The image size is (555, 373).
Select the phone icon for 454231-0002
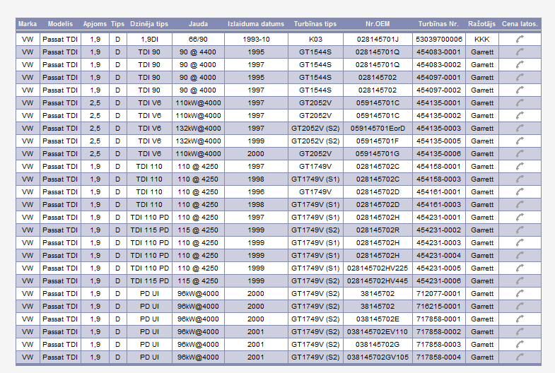(x=520, y=230)
